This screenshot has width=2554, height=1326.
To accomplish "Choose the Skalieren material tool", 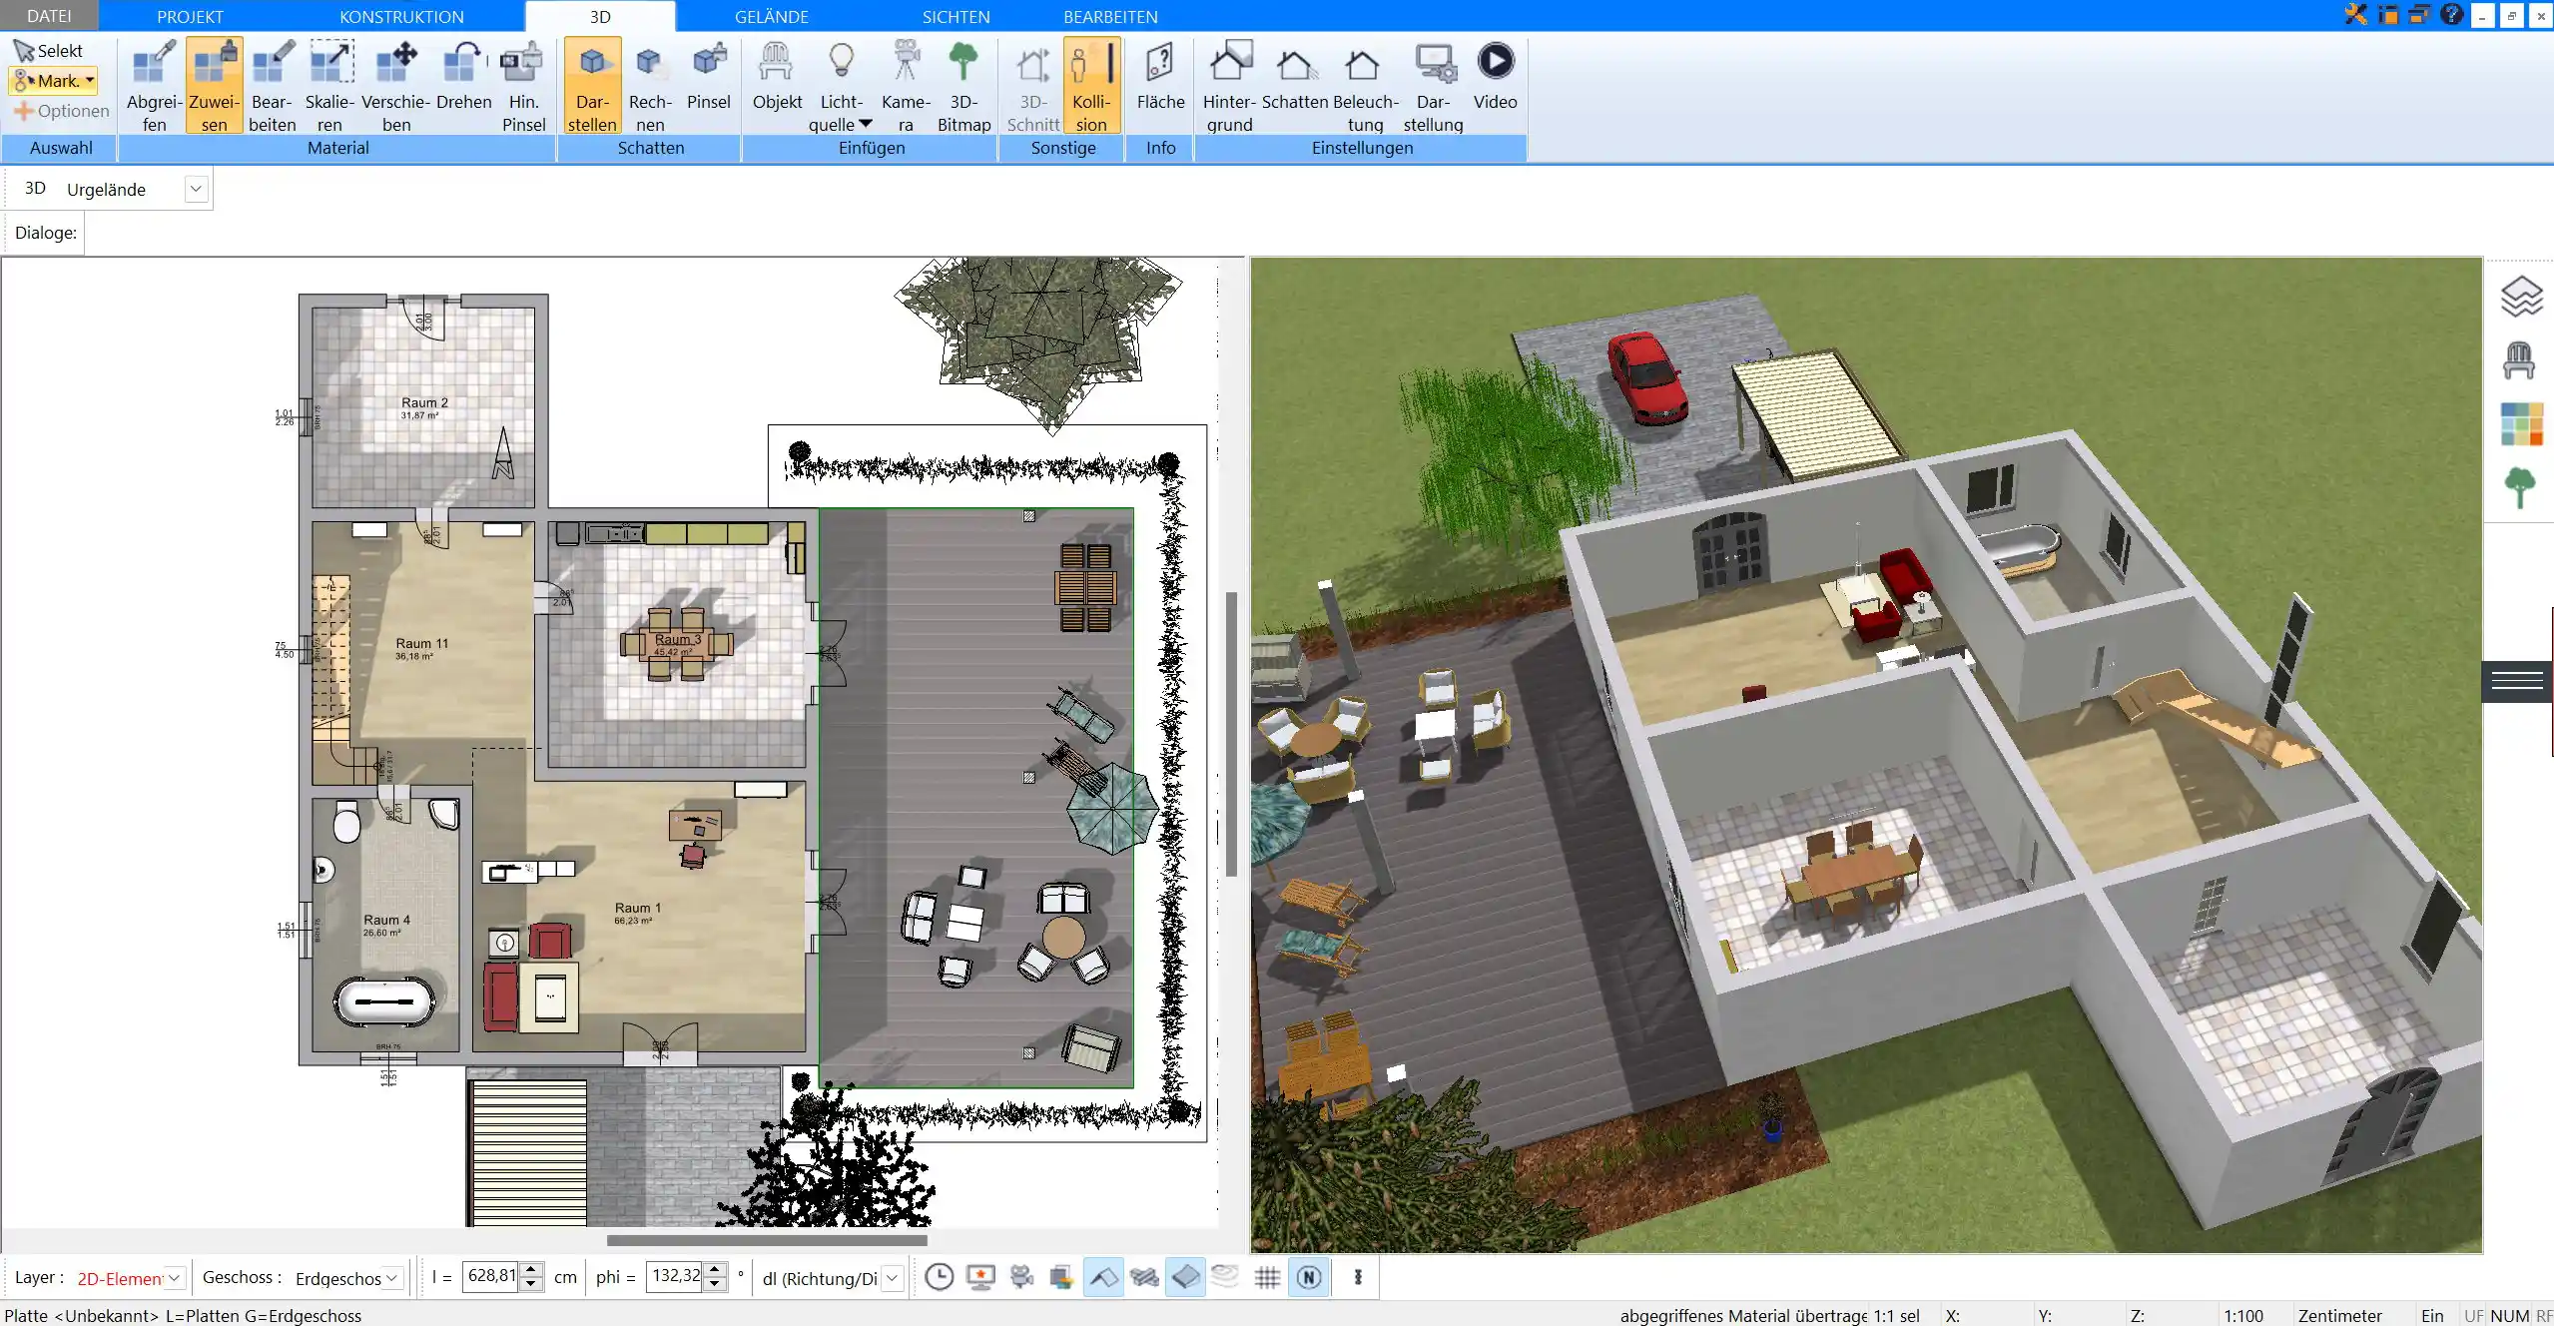I will [329, 86].
